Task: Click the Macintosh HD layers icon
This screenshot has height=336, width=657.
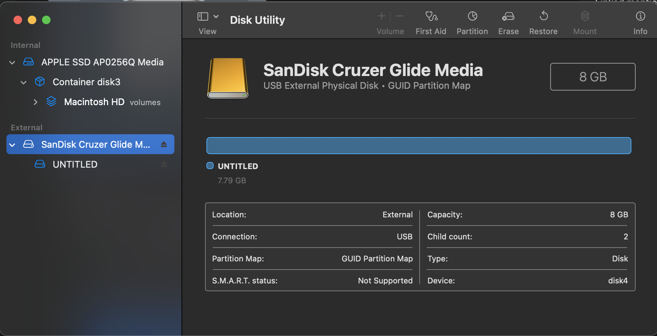Action: [x=51, y=102]
